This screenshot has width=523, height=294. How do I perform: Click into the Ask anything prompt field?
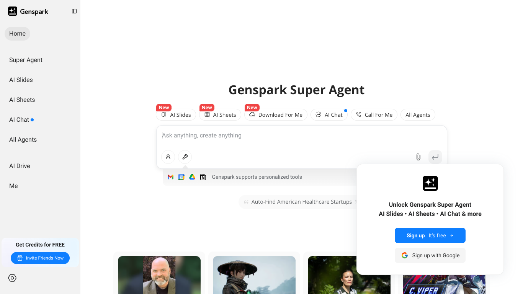(301, 136)
